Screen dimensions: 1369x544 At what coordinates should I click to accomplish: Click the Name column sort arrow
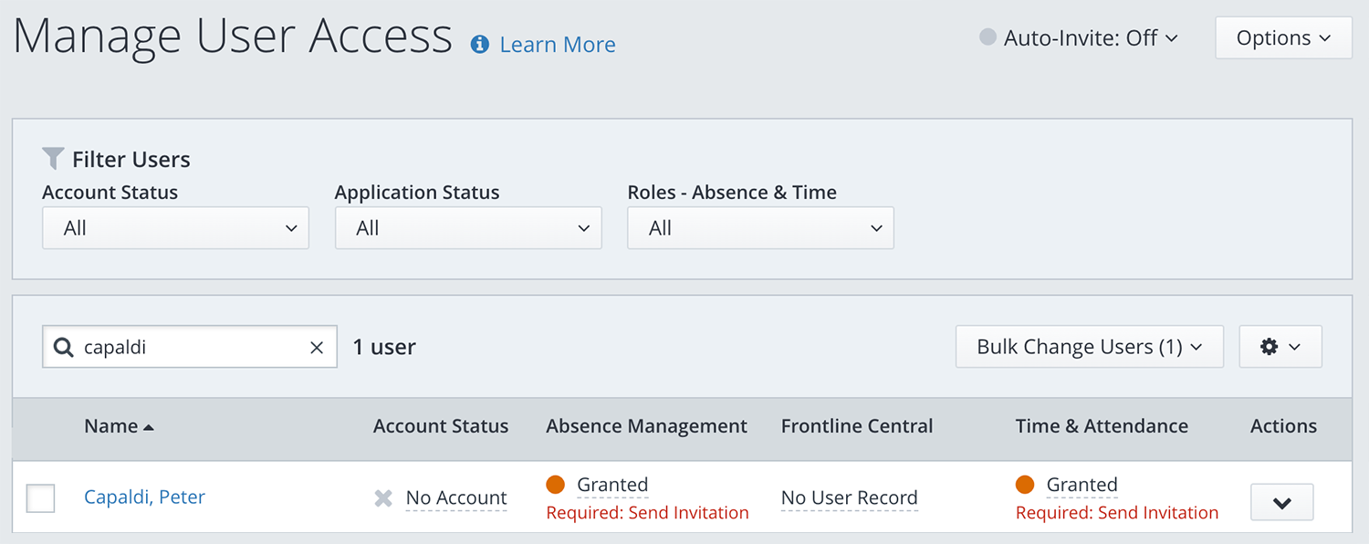pyautogui.click(x=149, y=427)
